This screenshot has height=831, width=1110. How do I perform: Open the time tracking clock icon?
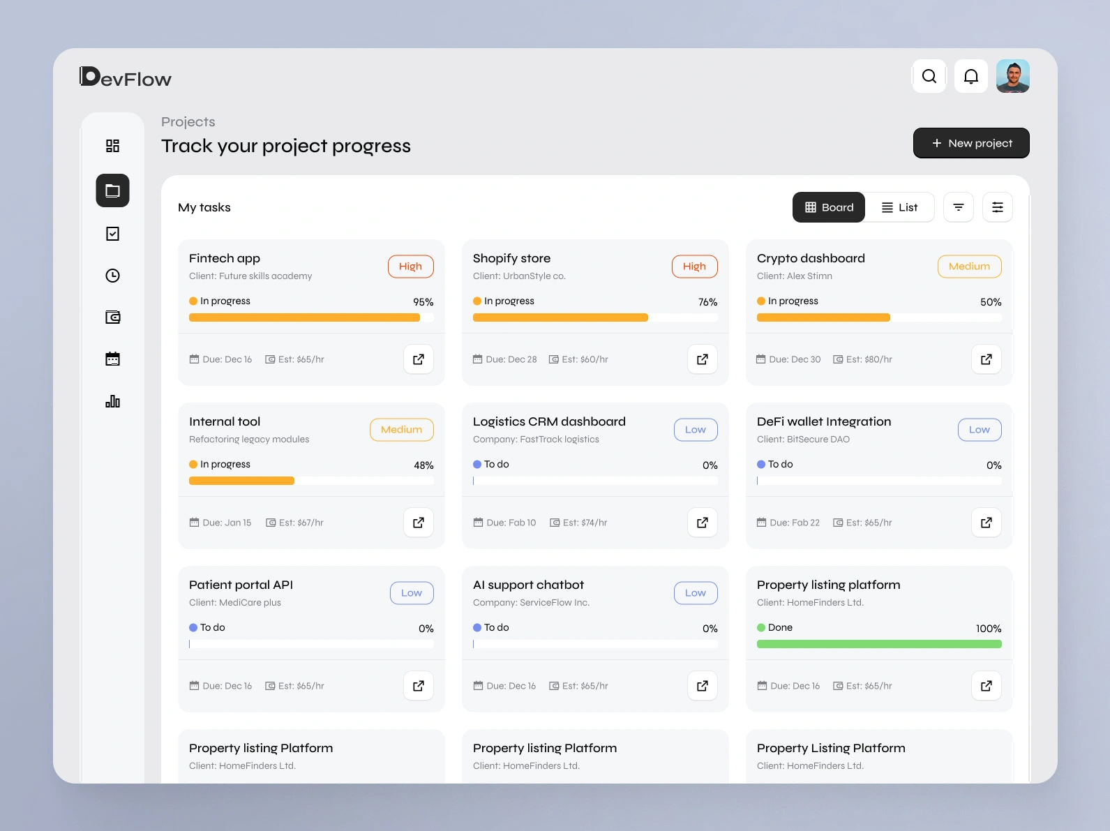tap(112, 276)
